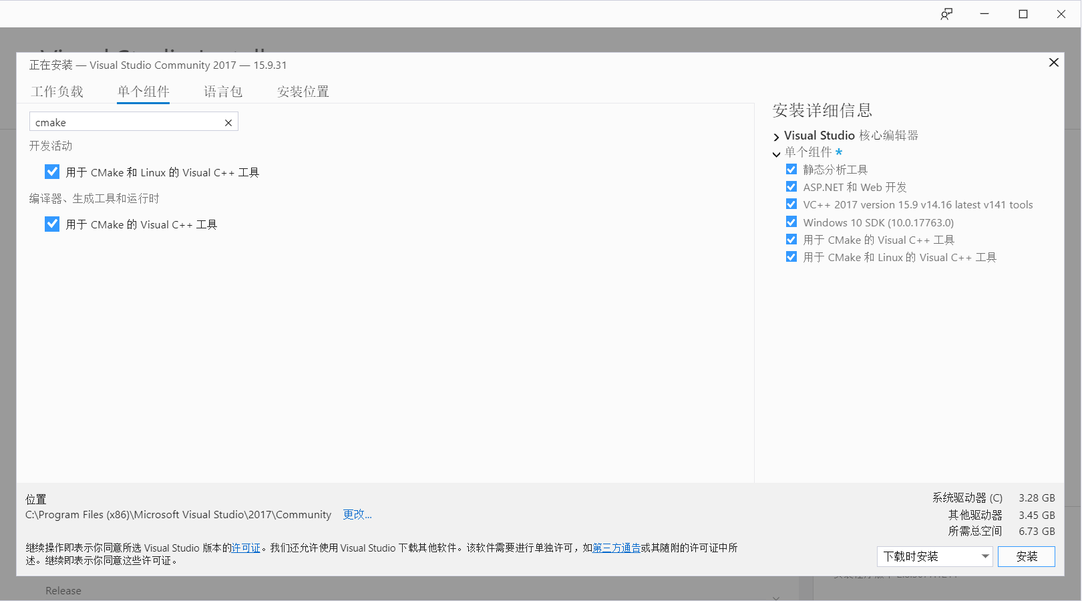Click the 安装详细信息 panel heading
The image size is (1082, 601).
[822, 110]
